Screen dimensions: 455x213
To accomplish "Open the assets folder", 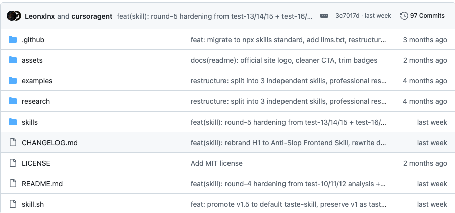I will click(x=32, y=60).
